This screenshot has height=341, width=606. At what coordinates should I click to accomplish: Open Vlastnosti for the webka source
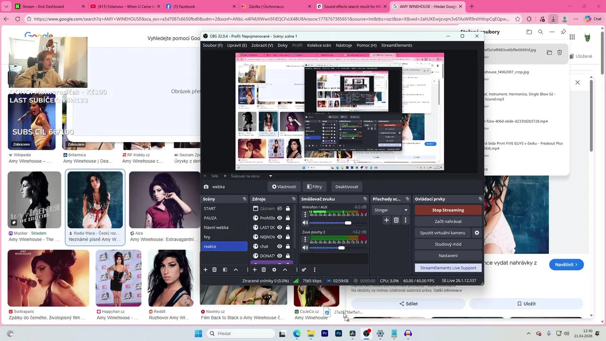point(284,187)
